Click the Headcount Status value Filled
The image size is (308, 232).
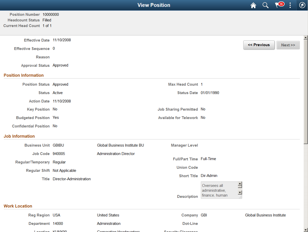(x=47, y=20)
